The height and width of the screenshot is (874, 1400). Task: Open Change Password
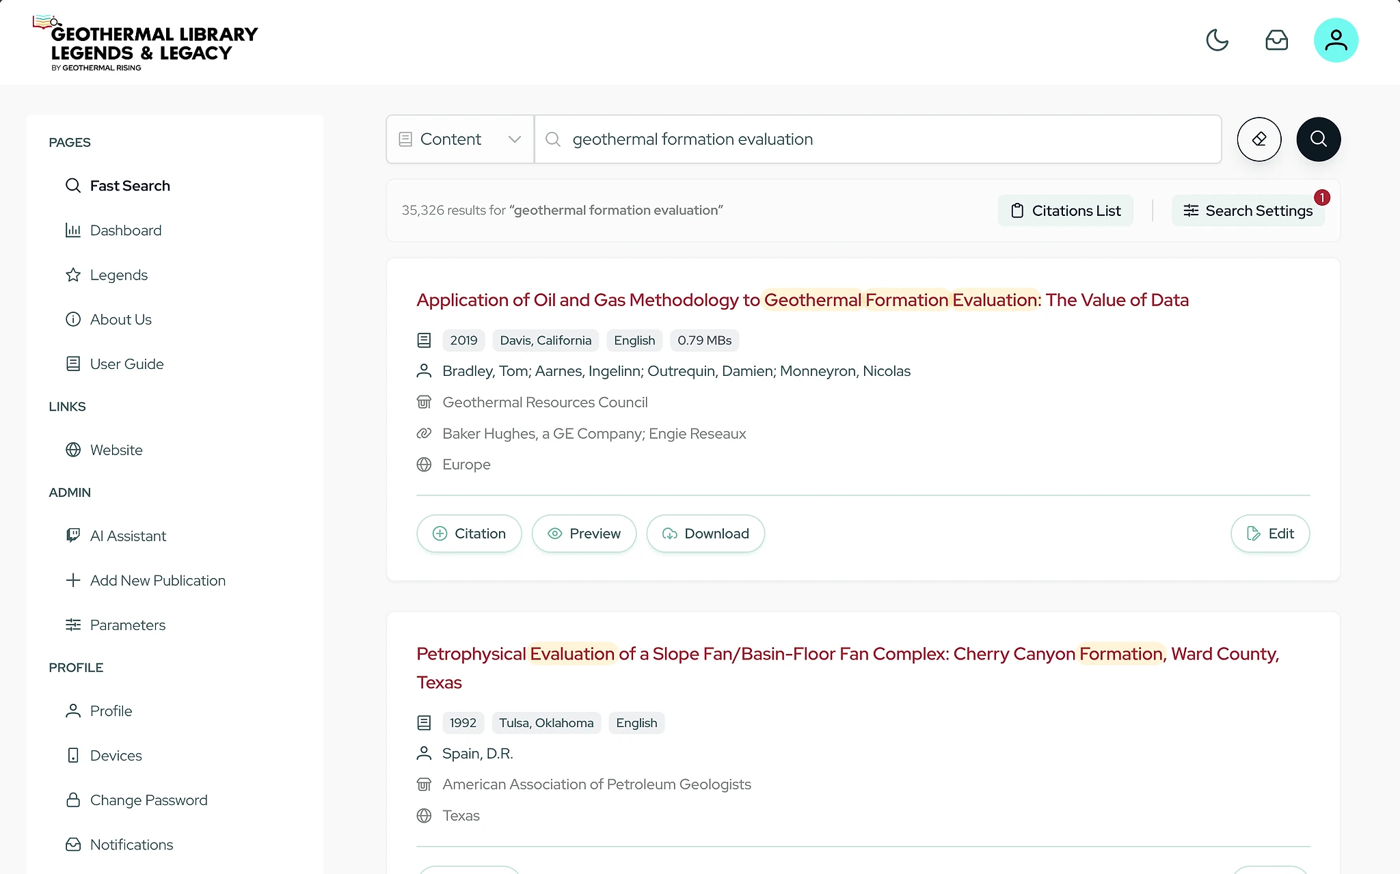[x=148, y=800]
